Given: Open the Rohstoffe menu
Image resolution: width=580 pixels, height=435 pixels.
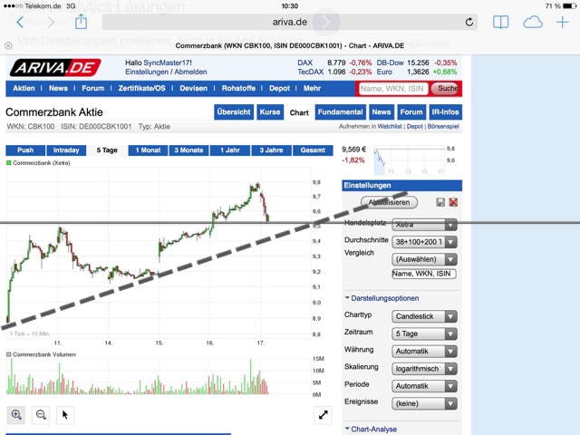Looking at the screenshot, I should click(238, 89).
